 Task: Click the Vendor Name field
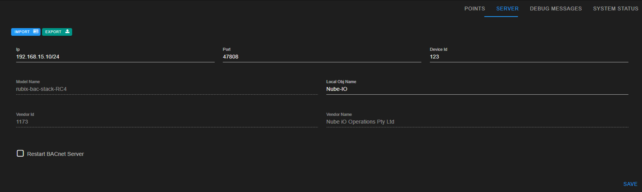click(x=477, y=122)
